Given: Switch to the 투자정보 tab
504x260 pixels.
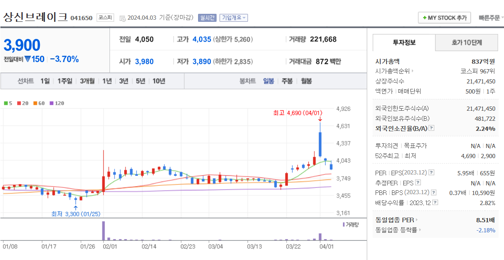Looking at the screenshot, I should (404, 42).
